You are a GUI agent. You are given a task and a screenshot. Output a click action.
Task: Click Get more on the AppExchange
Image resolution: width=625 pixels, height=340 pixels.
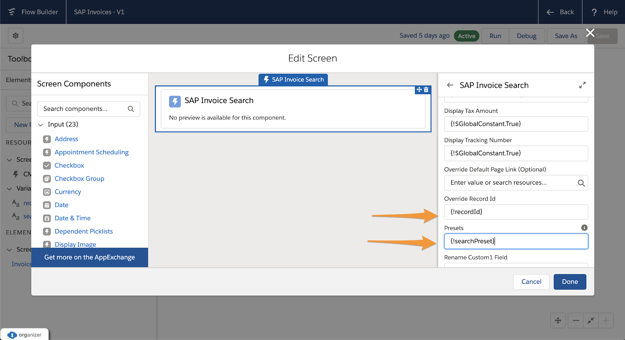(89, 257)
